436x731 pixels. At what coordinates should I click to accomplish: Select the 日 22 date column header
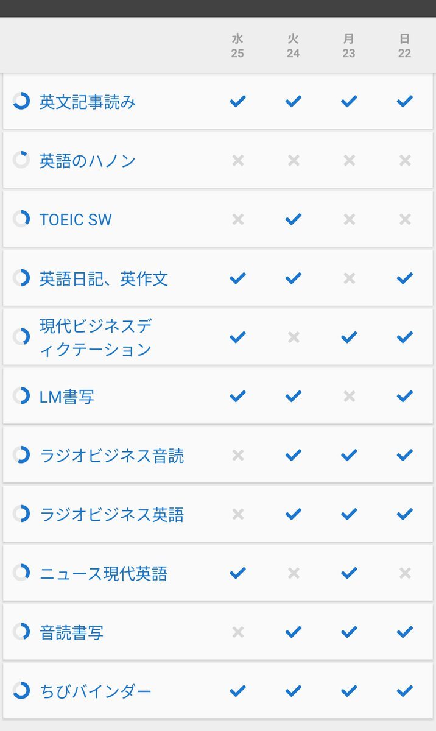405,46
